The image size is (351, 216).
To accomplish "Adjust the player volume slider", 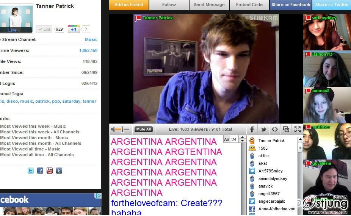I will coord(122,129).
